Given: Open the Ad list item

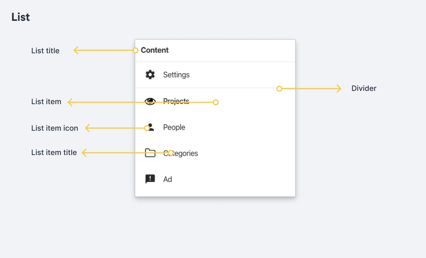Looking at the screenshot, I should pos(168,179).
